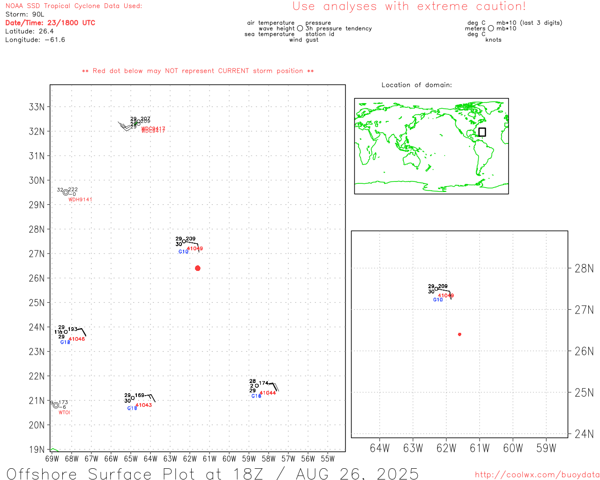Click the 'Date/Time: 23/1800 UTC' line
Viewport: 600px width, 480px height.
tap(50, 22)
